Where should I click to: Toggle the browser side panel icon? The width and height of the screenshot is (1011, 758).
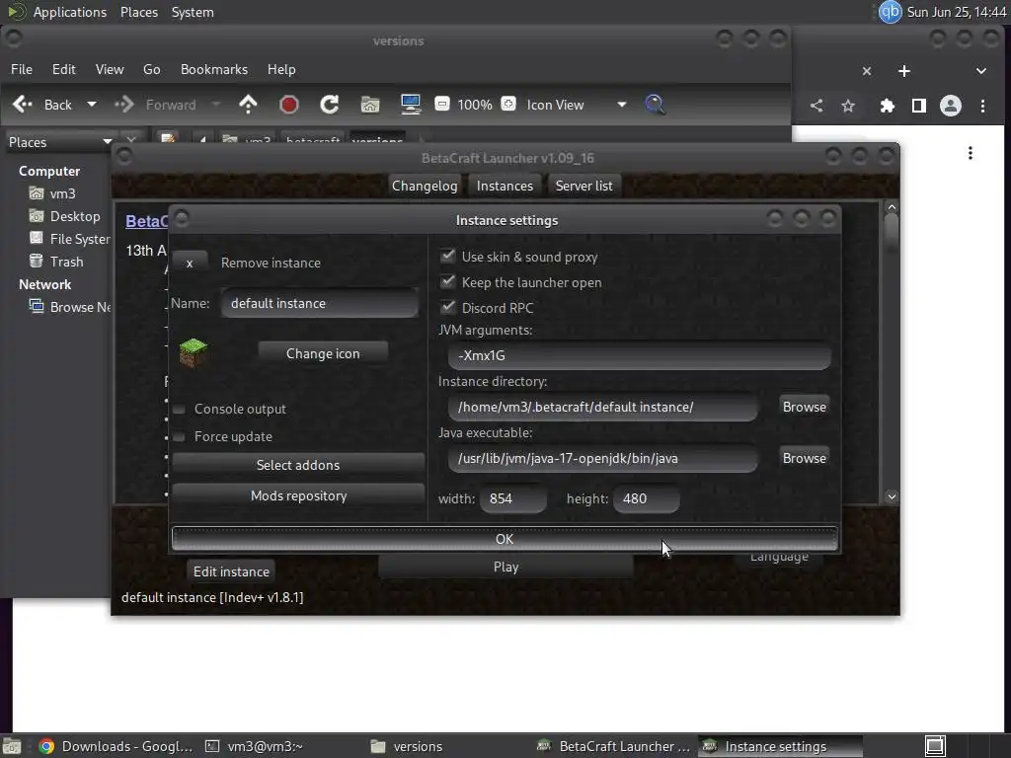click(919, 106)
